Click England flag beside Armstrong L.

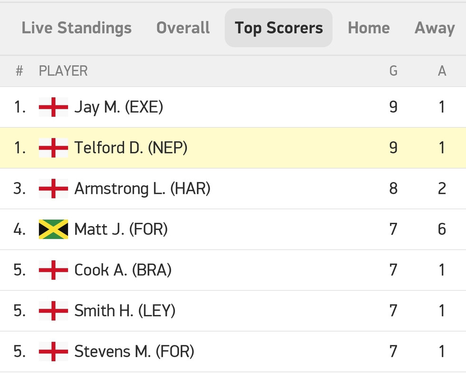tap(53, 188)
